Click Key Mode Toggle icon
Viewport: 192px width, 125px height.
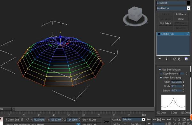149,124
